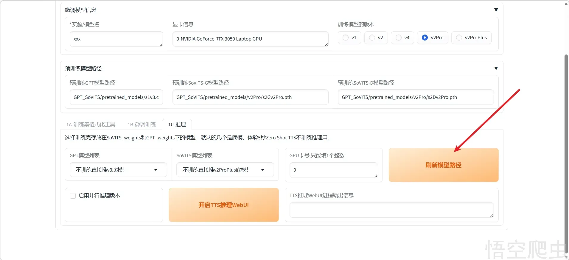Enable the 启用并行推理版本 checkbox
569x260 pixels.
73,196
